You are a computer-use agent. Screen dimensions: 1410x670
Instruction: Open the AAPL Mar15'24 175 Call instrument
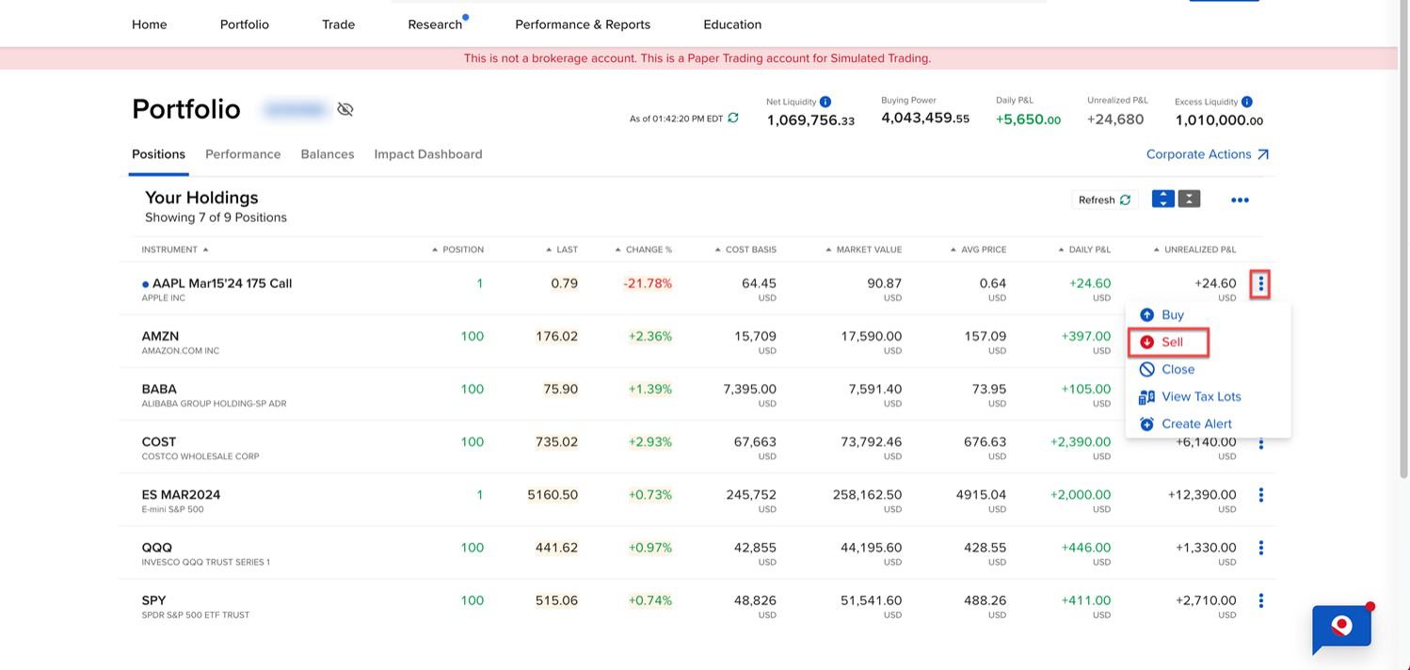pos(222,283)
